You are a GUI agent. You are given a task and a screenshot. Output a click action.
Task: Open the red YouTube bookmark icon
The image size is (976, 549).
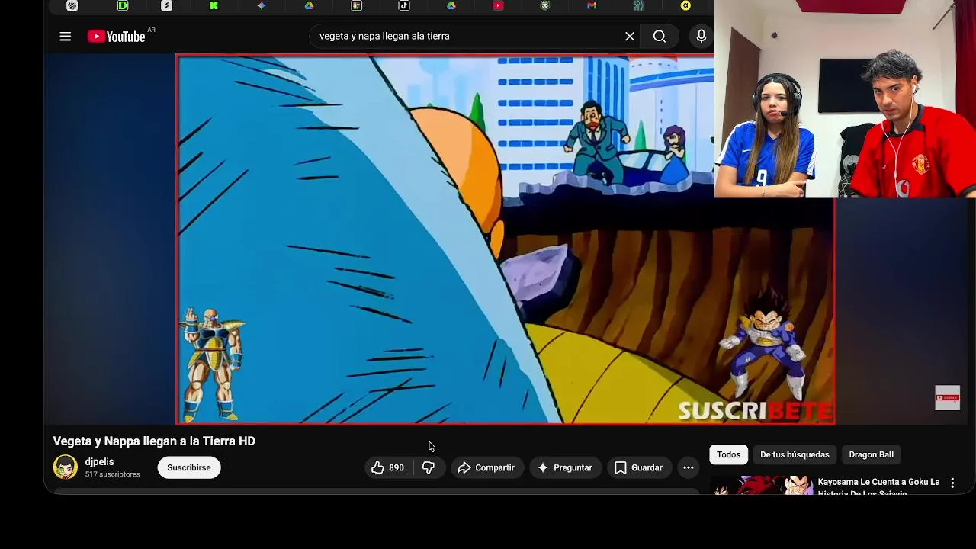point(498,5)
